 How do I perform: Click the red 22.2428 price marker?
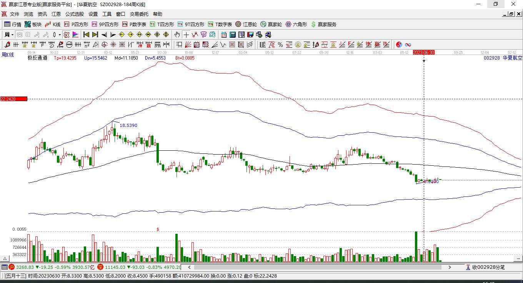tap(14, 99)
